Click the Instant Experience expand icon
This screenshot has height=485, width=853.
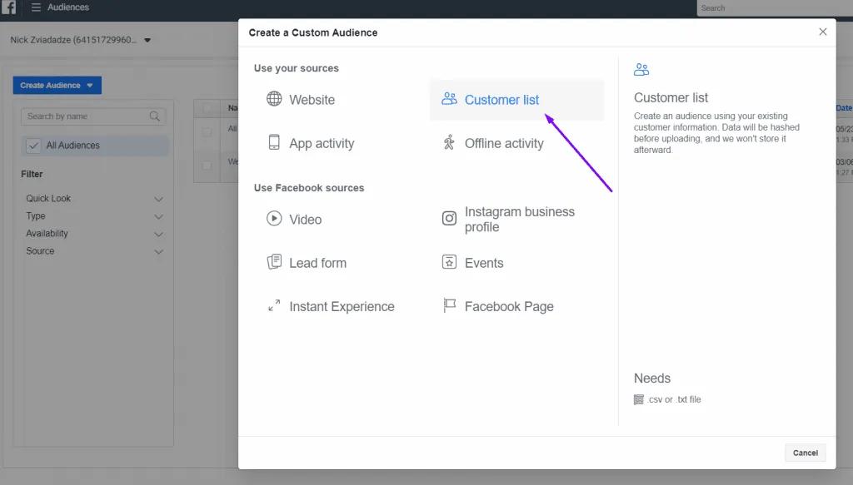tap(274, 305)
